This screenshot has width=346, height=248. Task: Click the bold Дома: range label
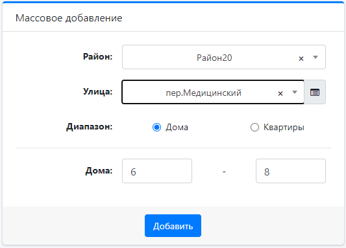[99, 170]
